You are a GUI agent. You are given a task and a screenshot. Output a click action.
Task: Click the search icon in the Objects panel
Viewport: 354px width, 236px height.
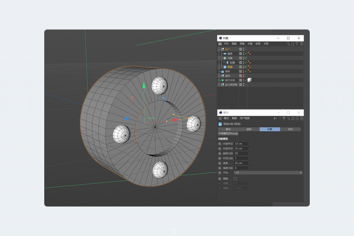pyautogui.click(x=288, y=44)
